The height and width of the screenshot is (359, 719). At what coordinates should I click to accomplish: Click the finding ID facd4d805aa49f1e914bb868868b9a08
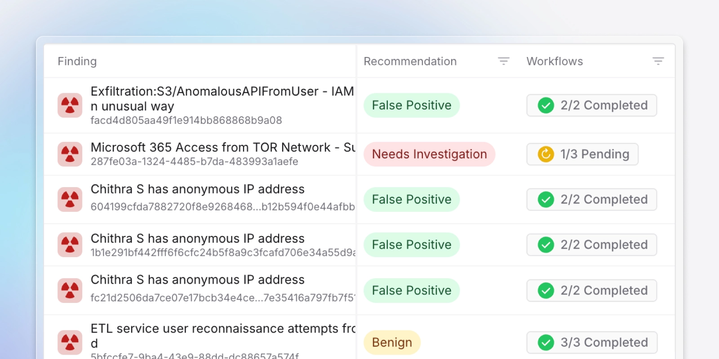click(186, 120)
